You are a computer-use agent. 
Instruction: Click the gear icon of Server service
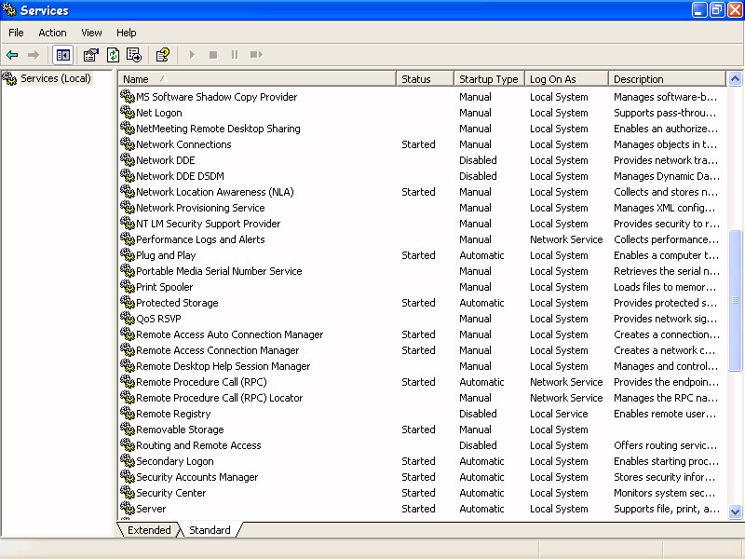coord(128,508)
